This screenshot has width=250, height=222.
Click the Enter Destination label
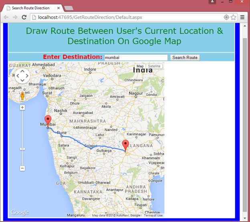pos(73,57)
